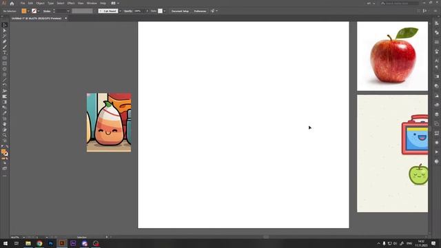The width and height of the screenshot is (441, 248).
Task: Open the graphic Style dropdown arrow
Action: pyautogui.click(x=165, y=11)
